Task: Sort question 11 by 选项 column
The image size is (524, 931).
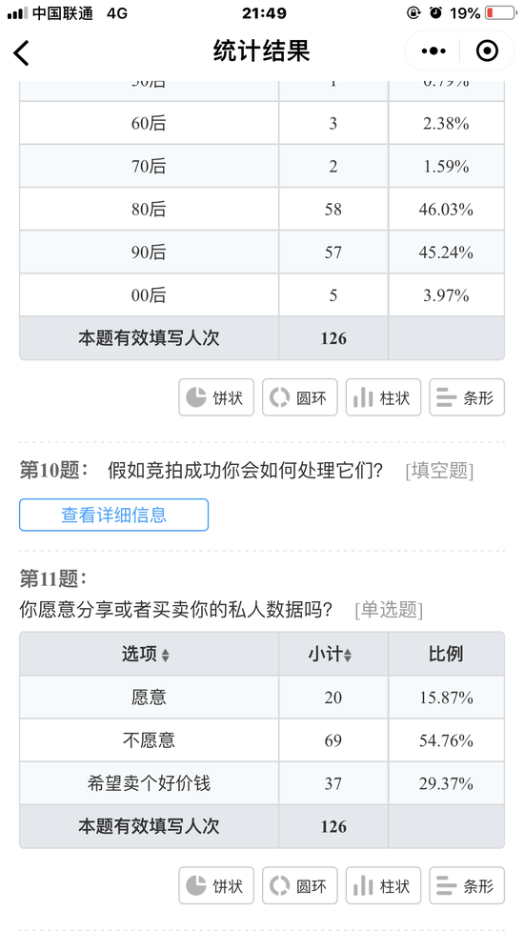Action: click(x=146, y=655)
